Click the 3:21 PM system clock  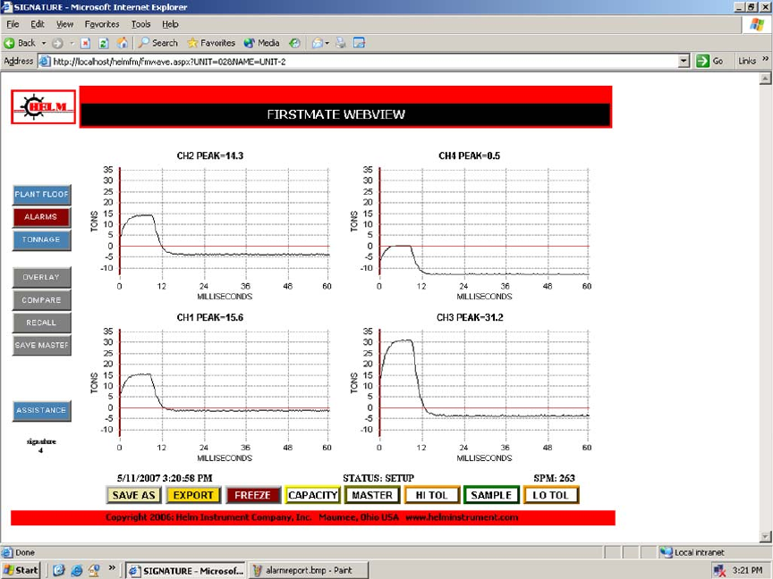(x=747, y=571)
